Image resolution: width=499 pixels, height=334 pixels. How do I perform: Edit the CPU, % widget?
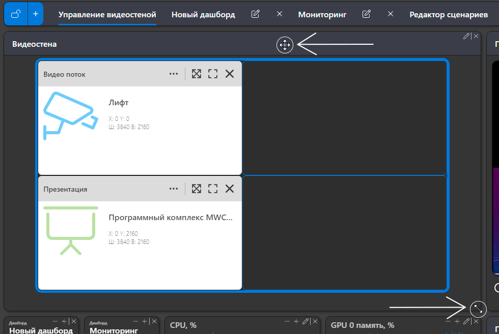click(306, 321)
